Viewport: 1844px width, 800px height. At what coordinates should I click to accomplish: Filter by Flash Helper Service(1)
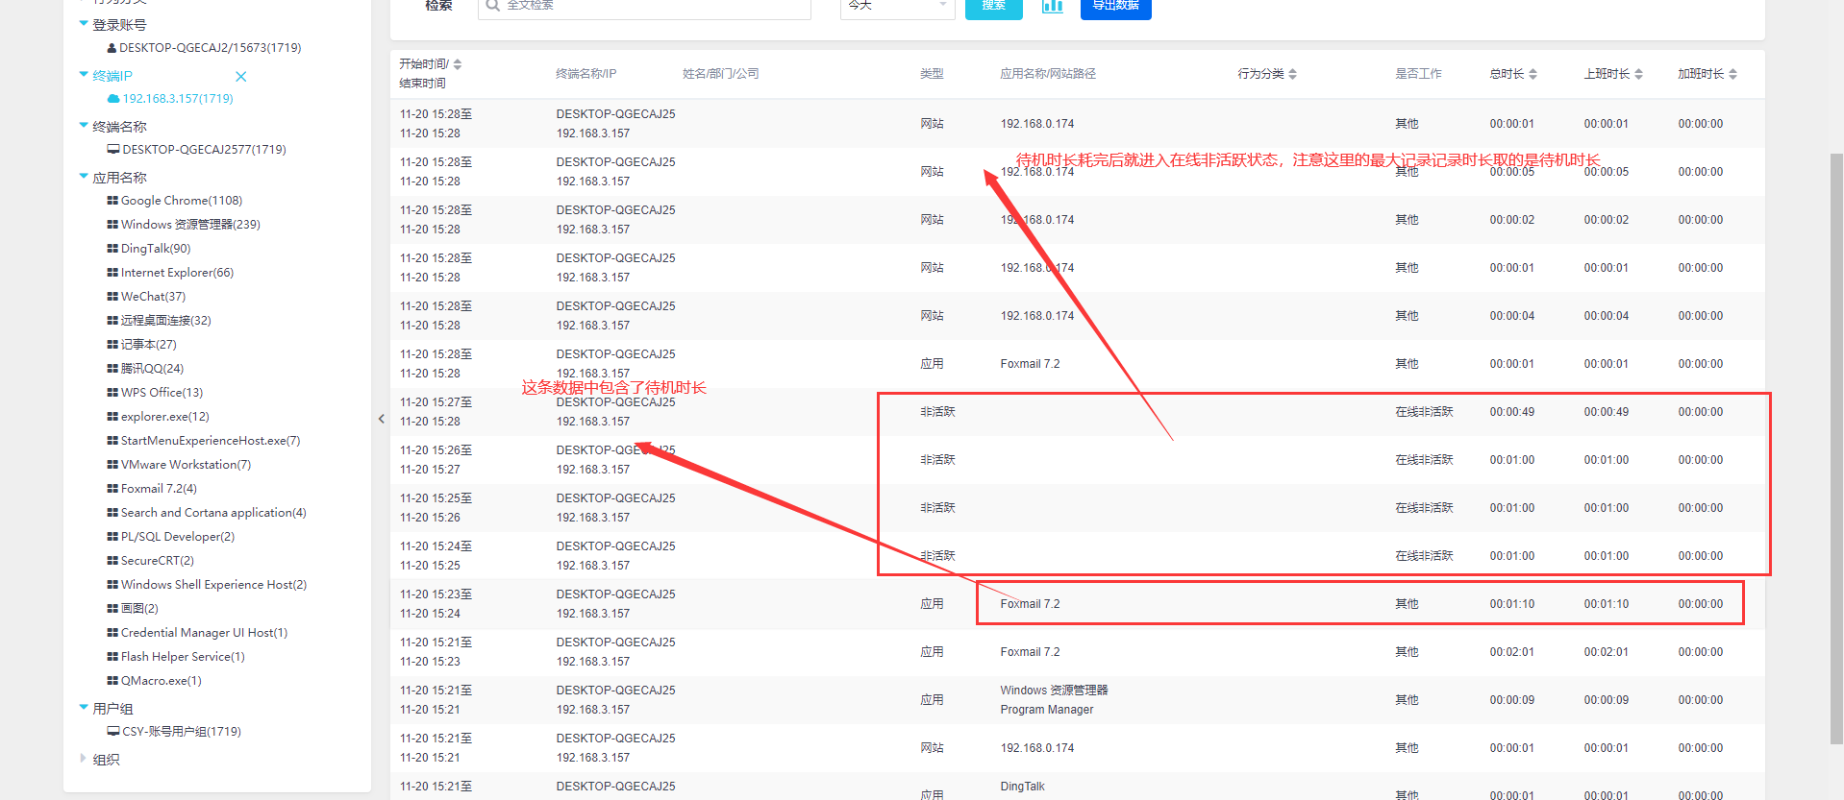(183, 657)
